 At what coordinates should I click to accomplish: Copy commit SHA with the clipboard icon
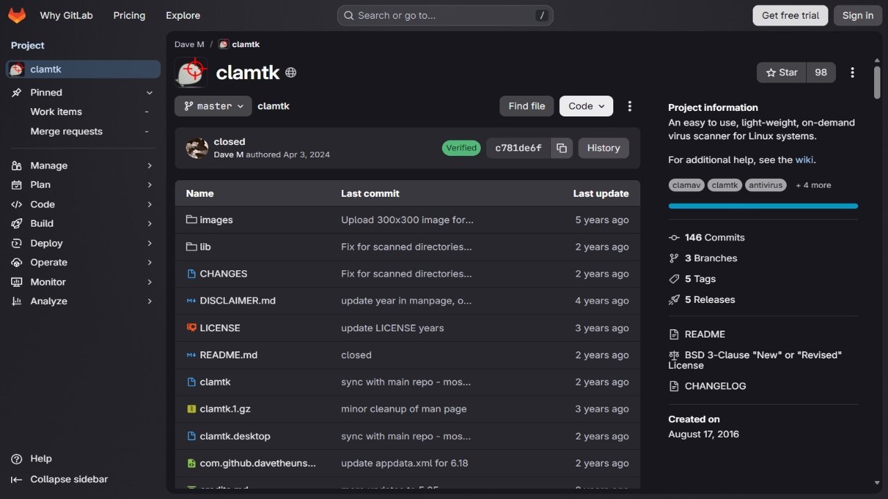562,148
